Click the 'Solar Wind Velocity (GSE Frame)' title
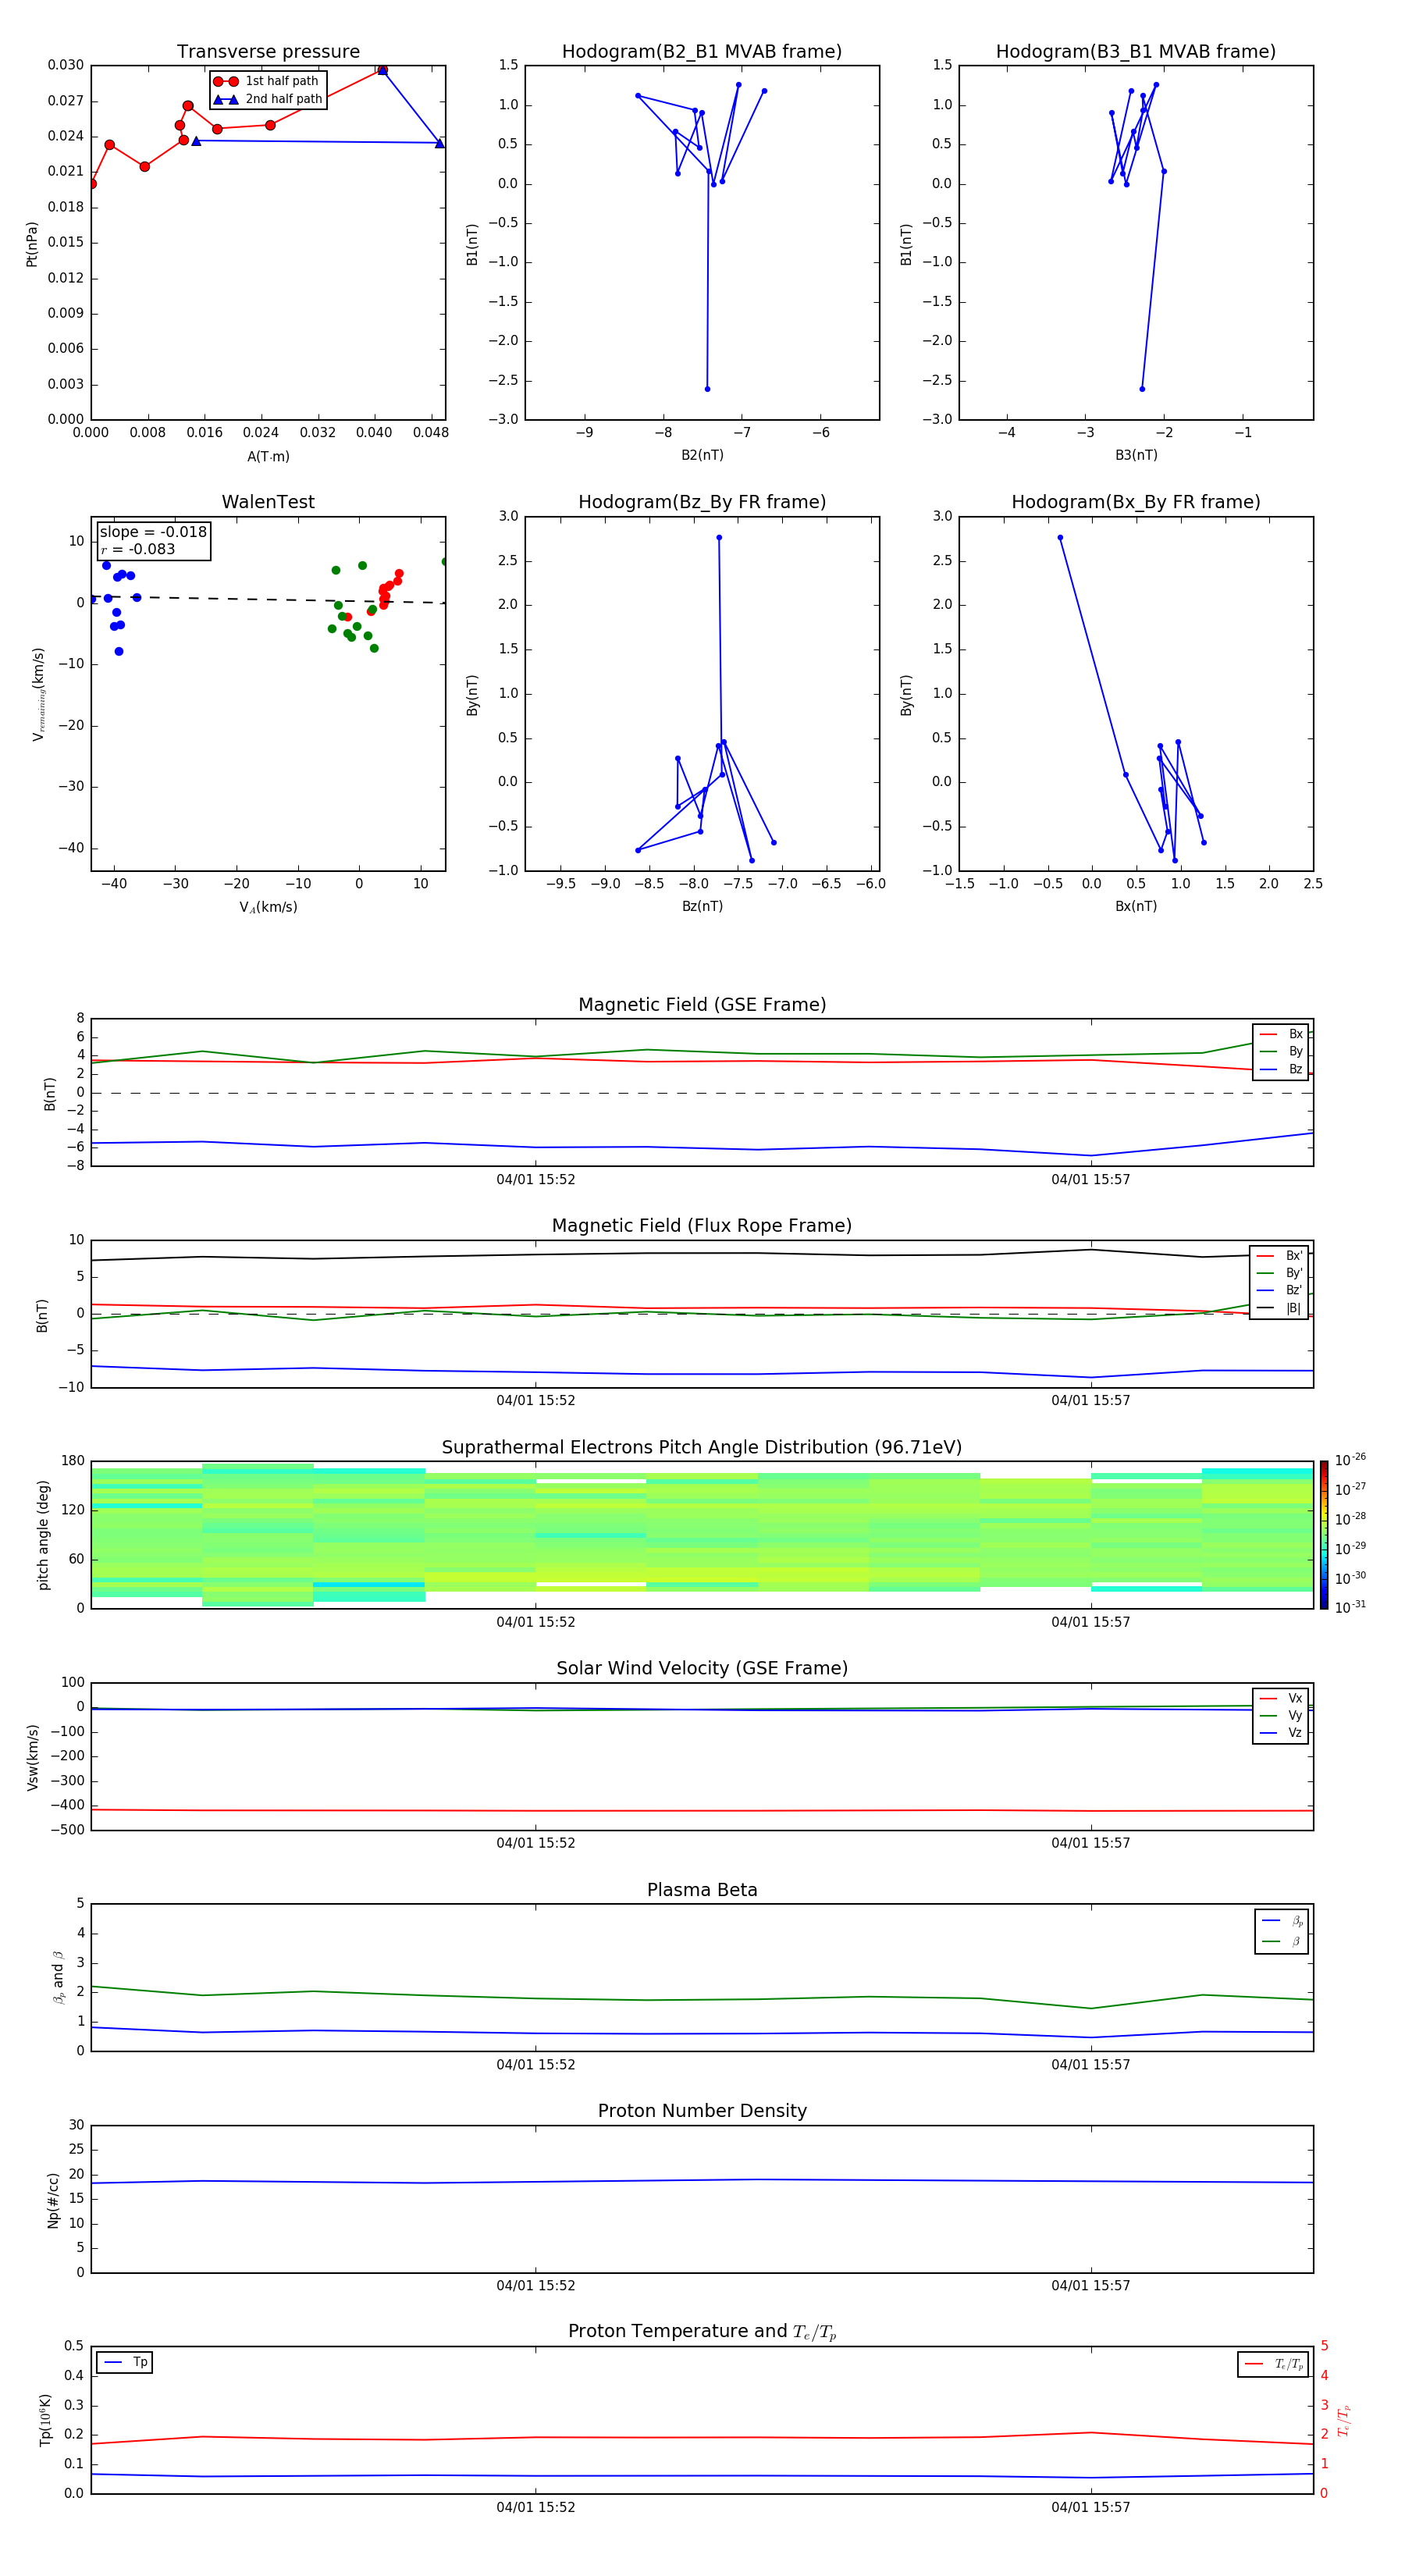 point(702,1669)
